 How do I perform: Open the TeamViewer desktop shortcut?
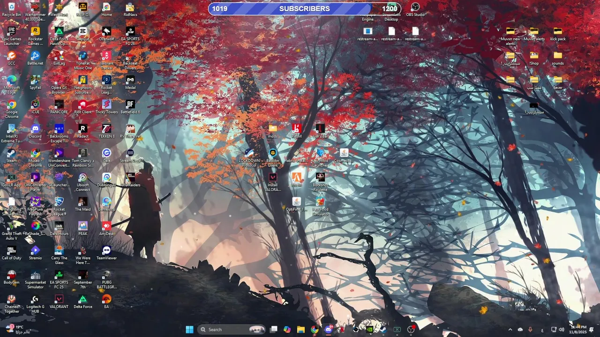coord(106,253)
